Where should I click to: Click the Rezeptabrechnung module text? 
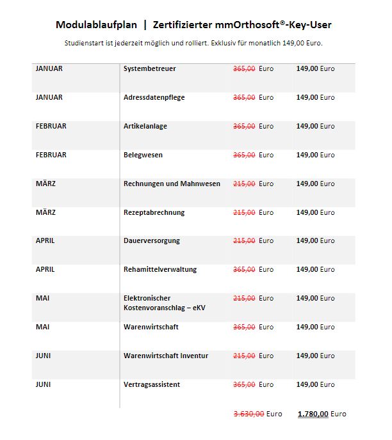coord(154,212)
